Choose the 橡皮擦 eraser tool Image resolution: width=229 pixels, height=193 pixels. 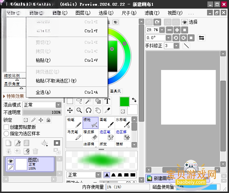point(91,135)
